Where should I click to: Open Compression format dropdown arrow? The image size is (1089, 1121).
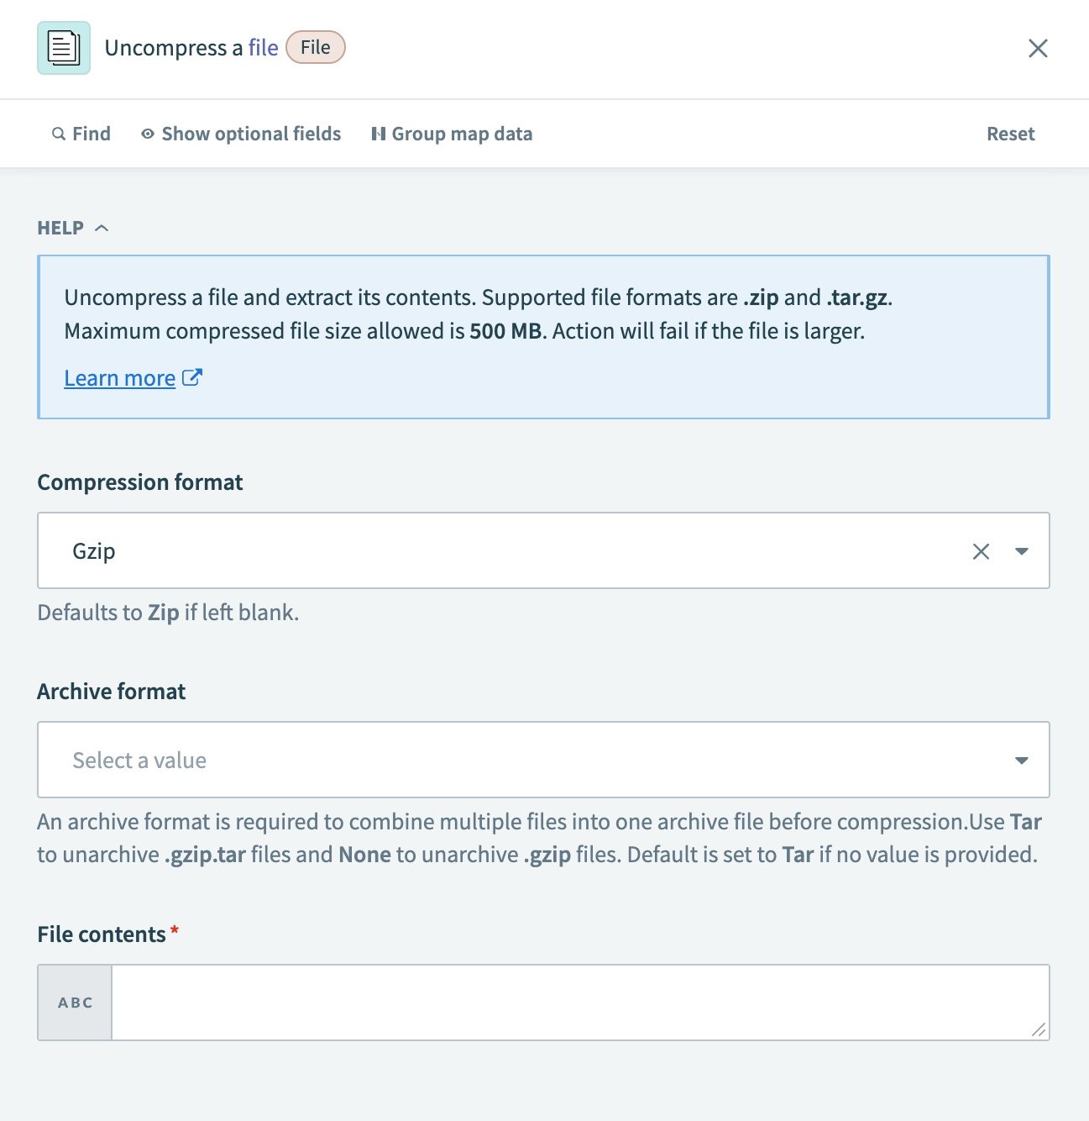click(1022, 551)
